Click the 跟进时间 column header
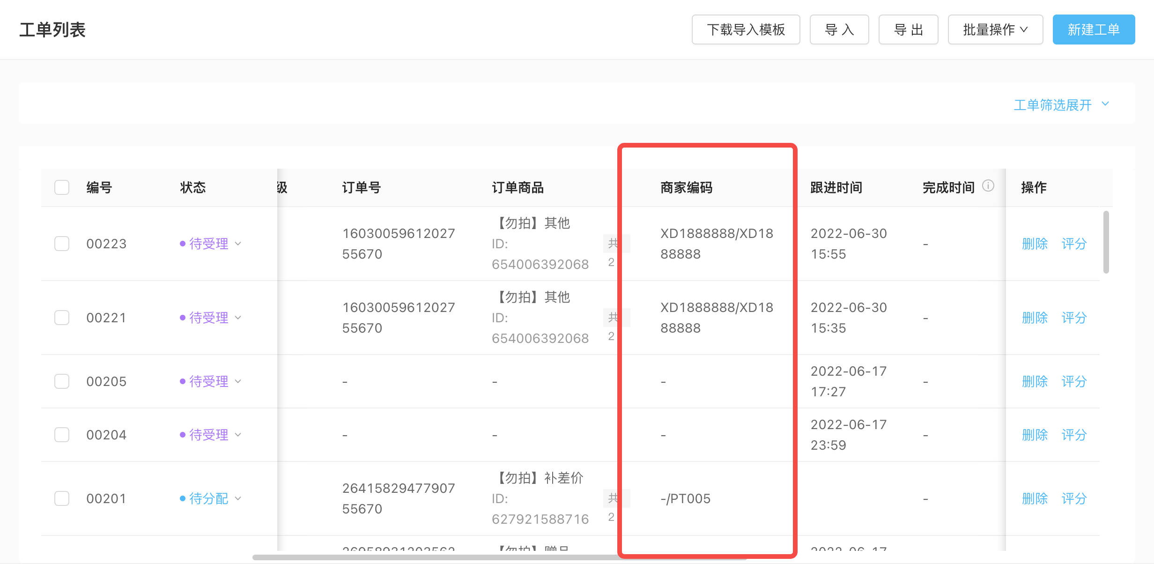Screen dimensions: 1154x564 [x=836, y=187]
